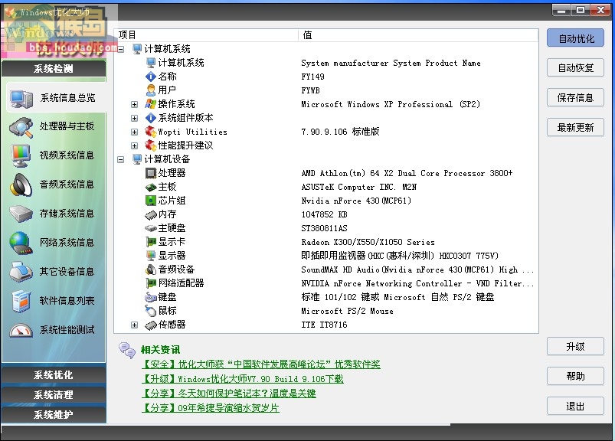Click the 用户 person icon
The image size is (615, 441).
[x=151, y=90]
